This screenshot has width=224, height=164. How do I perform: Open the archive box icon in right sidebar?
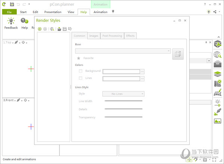pos(218,64)
